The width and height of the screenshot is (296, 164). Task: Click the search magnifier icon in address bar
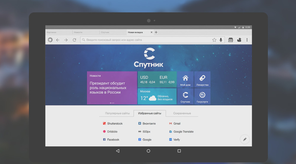(x=83, y=40)
